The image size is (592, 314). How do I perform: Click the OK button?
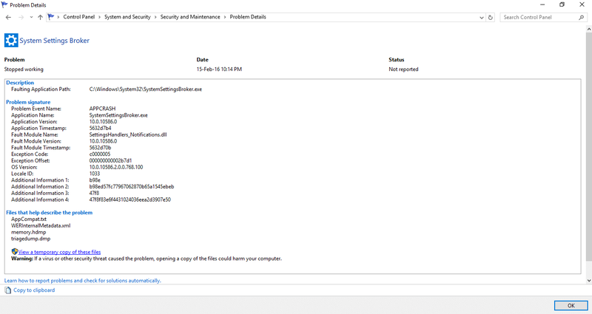(571, 306)
